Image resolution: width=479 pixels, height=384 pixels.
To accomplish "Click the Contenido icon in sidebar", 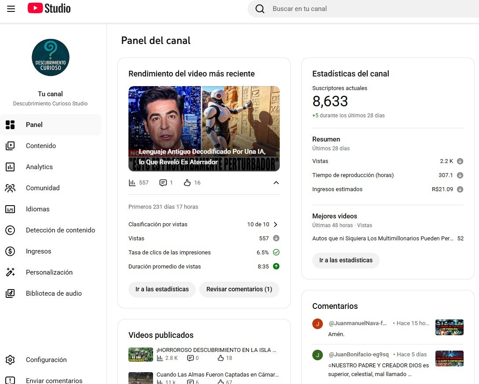I will coord(10,146).
